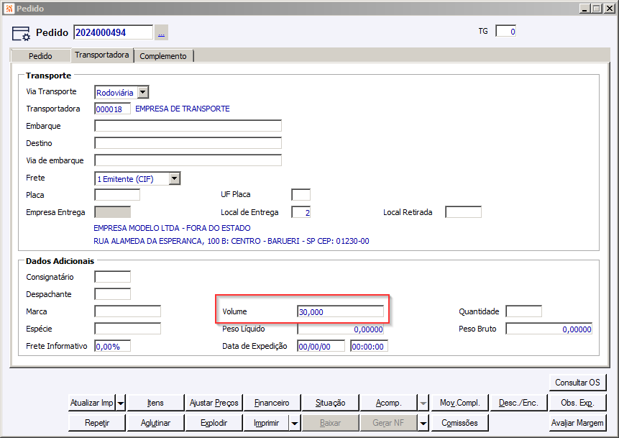Click the Embarque text field
The image size is (619, 438).
click(188, 126)
